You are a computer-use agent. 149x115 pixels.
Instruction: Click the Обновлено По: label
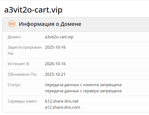[22, 74]
